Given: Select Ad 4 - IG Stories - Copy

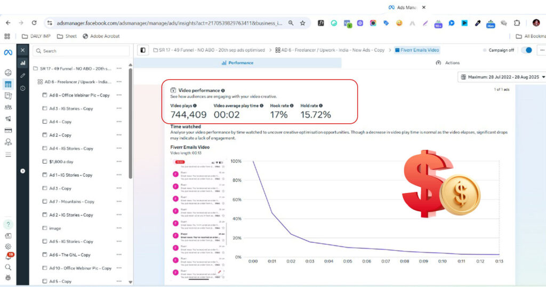Looking at the screenshot, I should (x=68, y=148).
